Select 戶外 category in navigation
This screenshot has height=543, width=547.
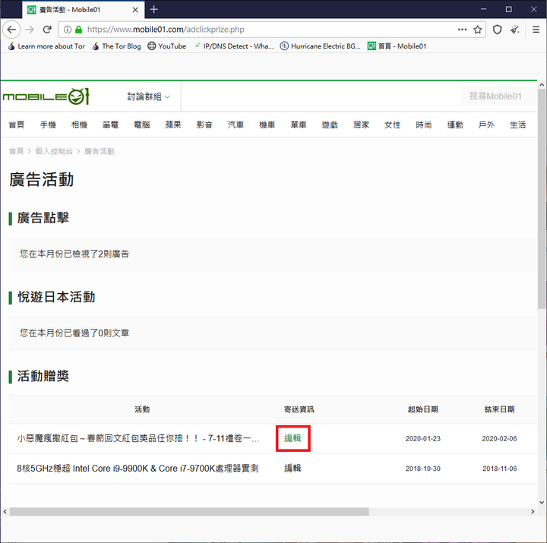(486, 125)
